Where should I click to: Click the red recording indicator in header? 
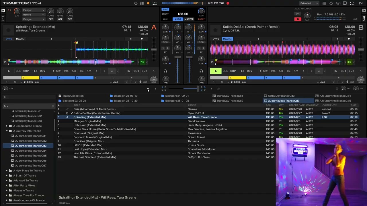[228, 3]
